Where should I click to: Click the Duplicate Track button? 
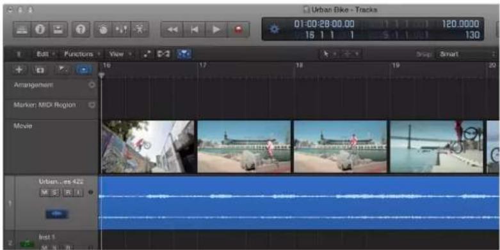click(40, 70)
